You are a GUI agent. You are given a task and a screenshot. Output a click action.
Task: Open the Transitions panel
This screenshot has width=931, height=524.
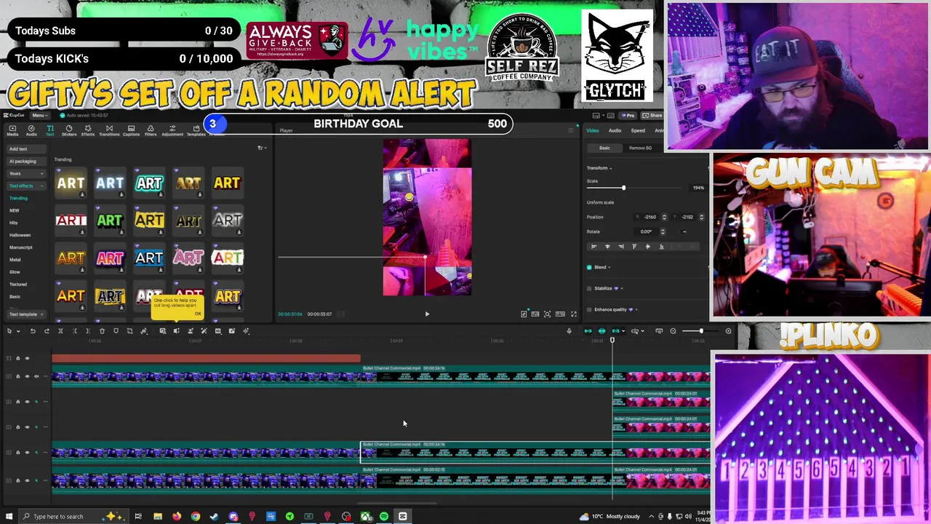pos(109,130)
